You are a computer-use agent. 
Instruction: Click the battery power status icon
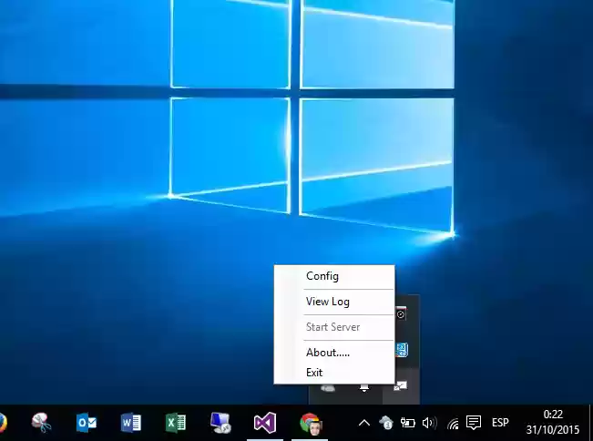coord(408,423)
